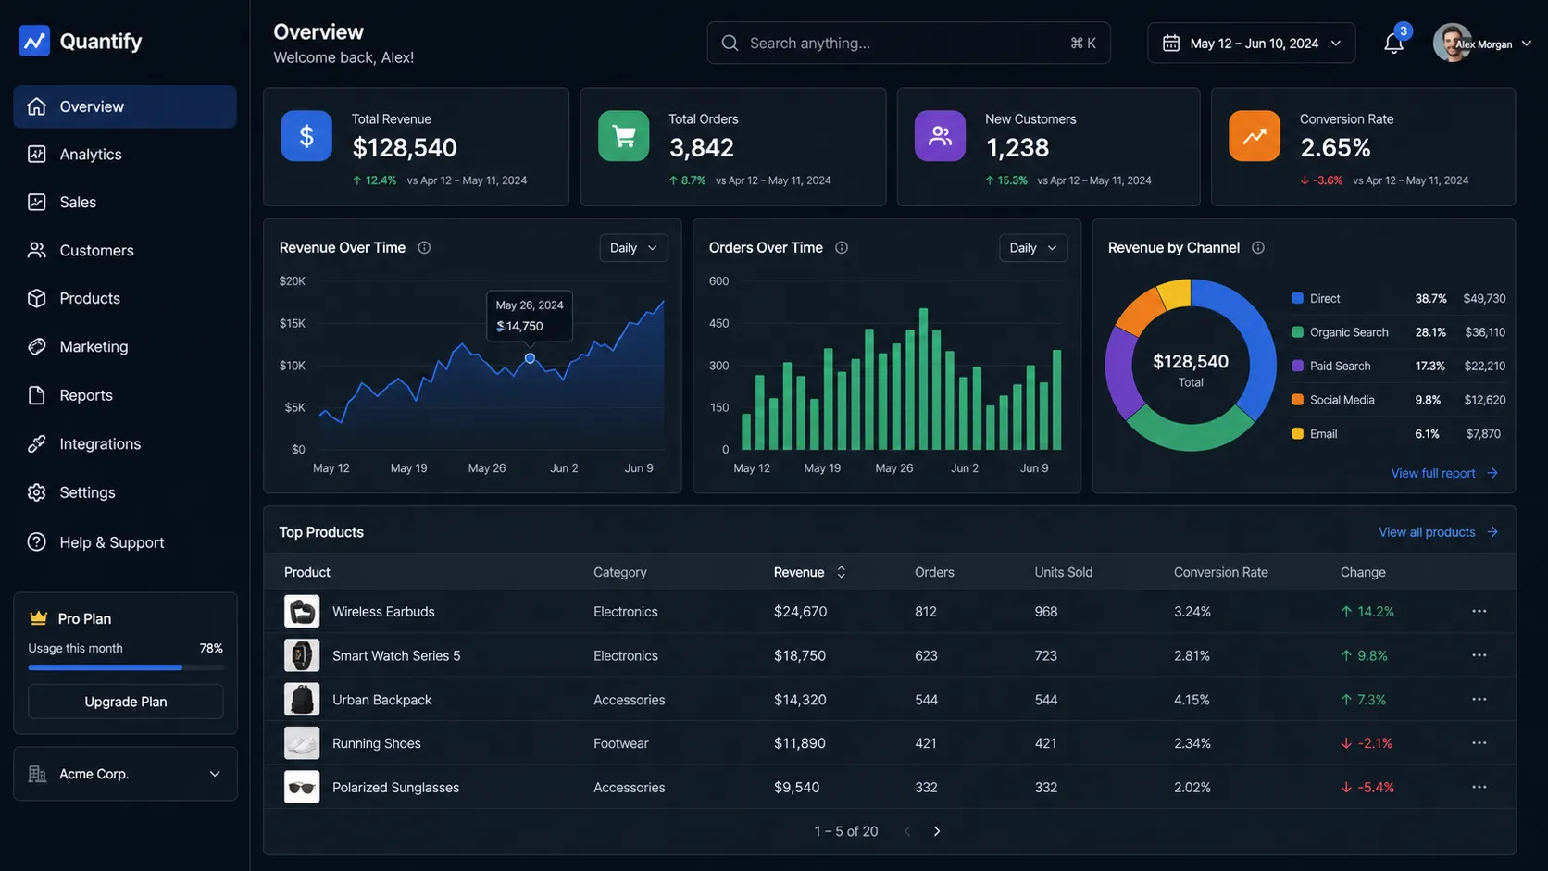Screen dimensions: 1548x871
Task: Click the search magnifier icon
Action: 730,43
